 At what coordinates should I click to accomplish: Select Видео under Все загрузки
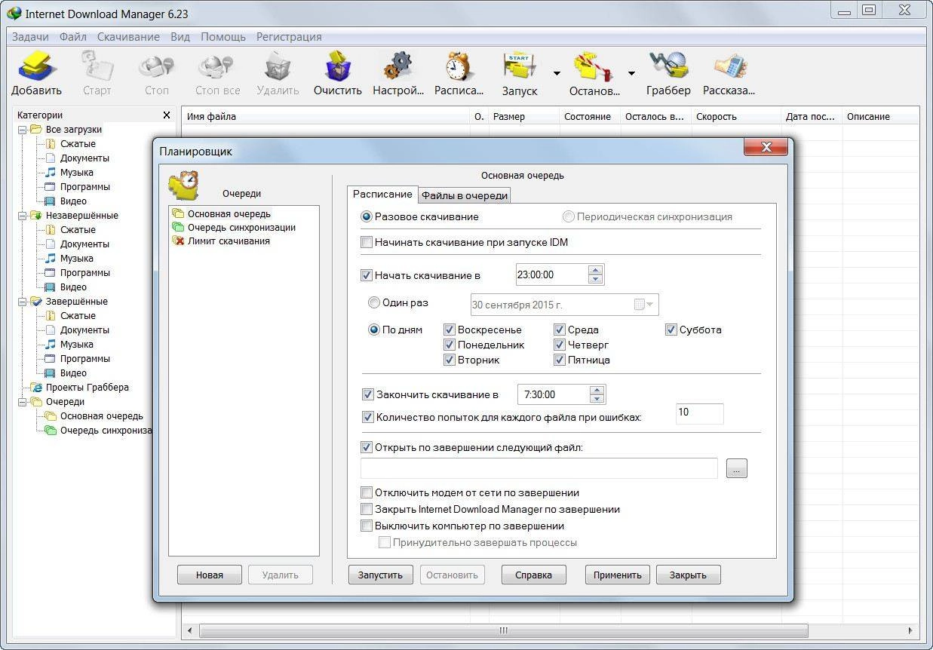tap(73, 201)
